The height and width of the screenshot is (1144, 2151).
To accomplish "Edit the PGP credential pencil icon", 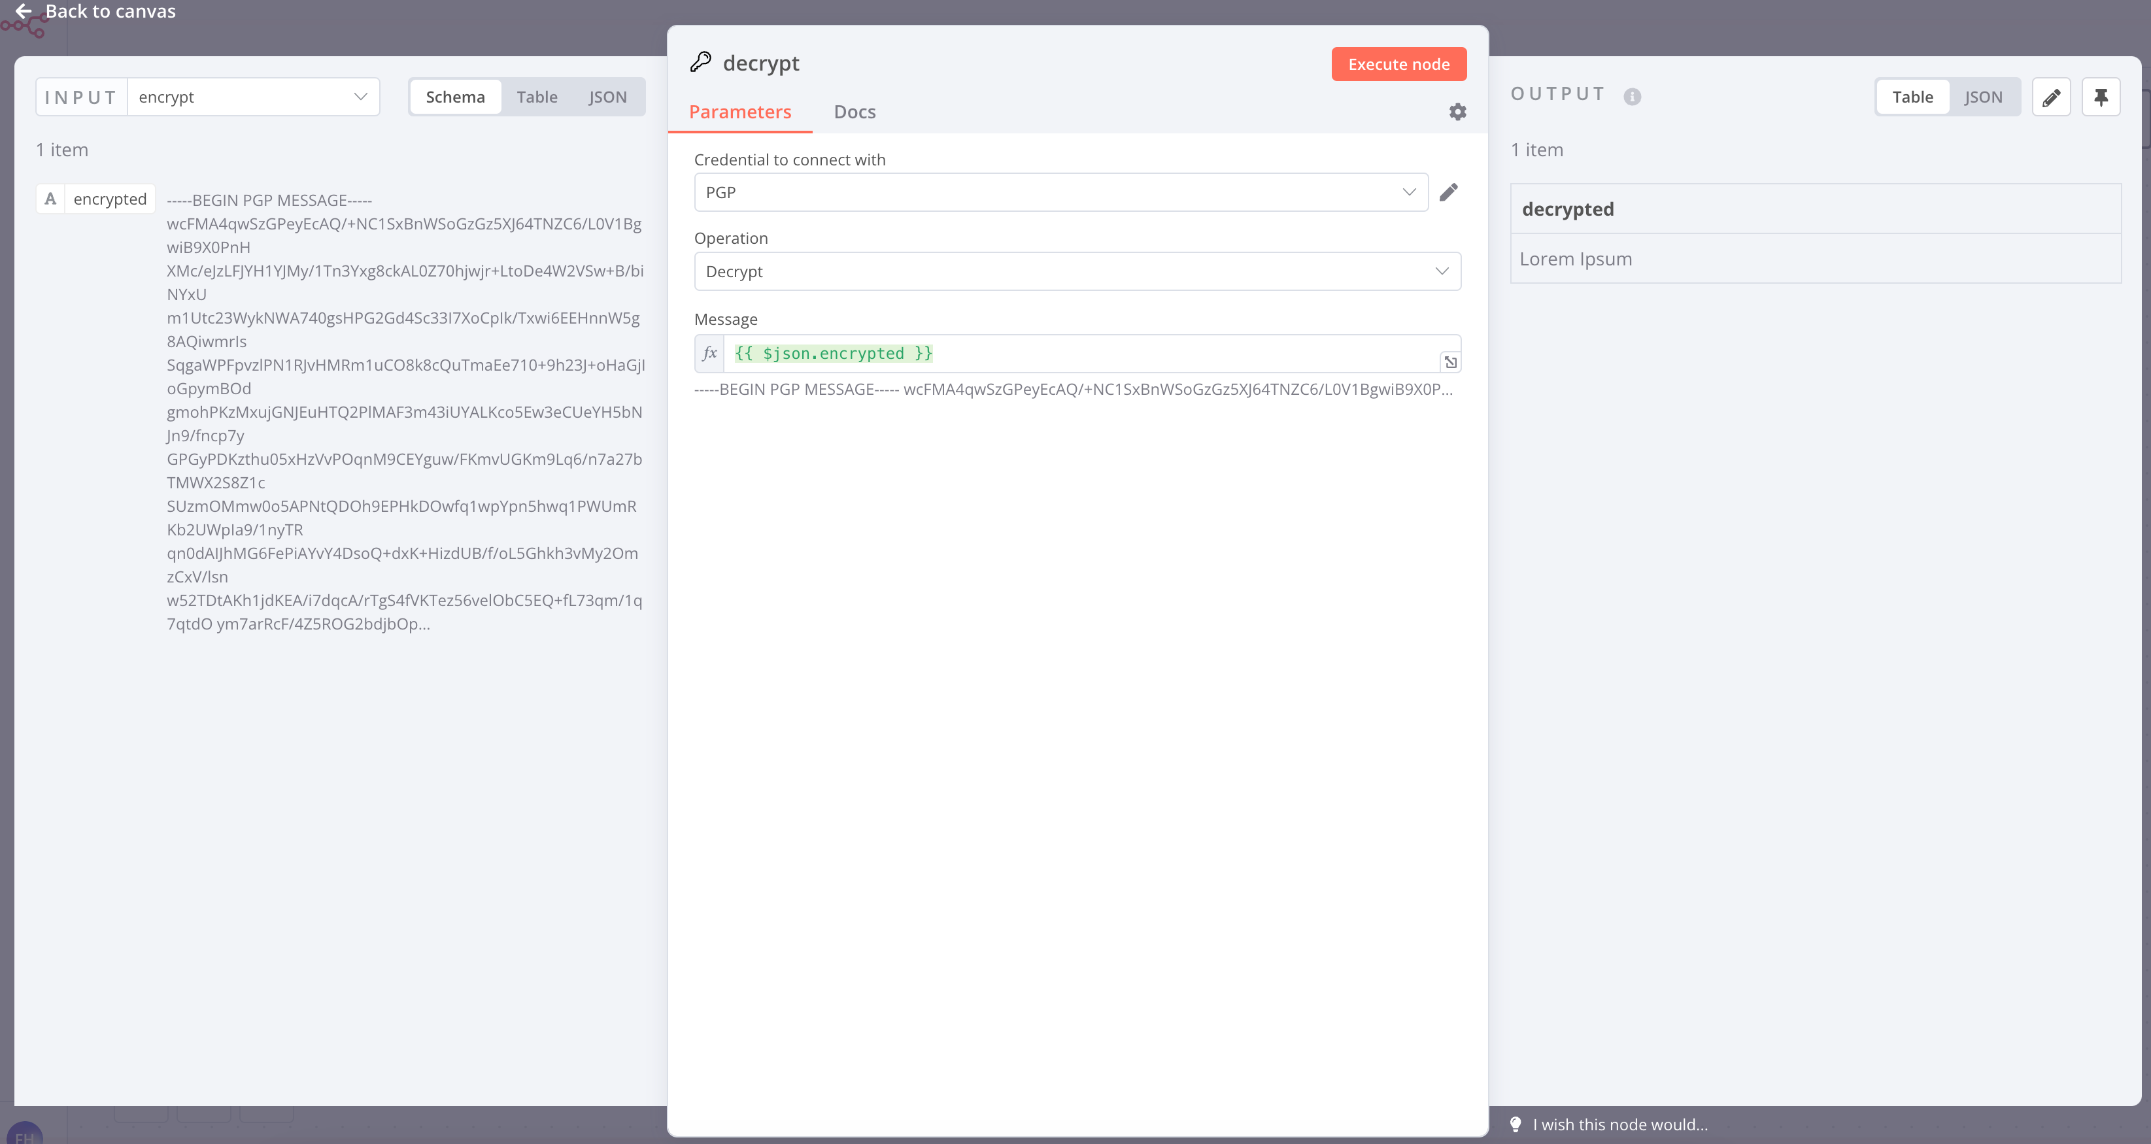I will coord(1449,192).
